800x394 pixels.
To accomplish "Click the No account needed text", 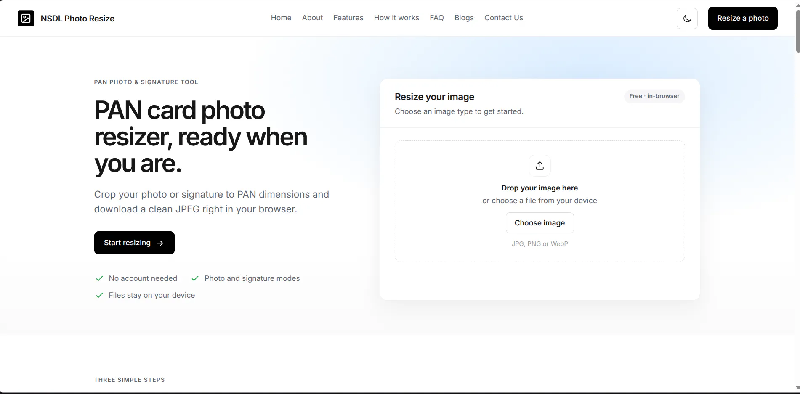I will pos(143,278).
